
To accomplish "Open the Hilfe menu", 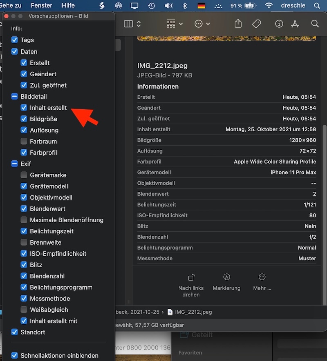I will point(68,6).
